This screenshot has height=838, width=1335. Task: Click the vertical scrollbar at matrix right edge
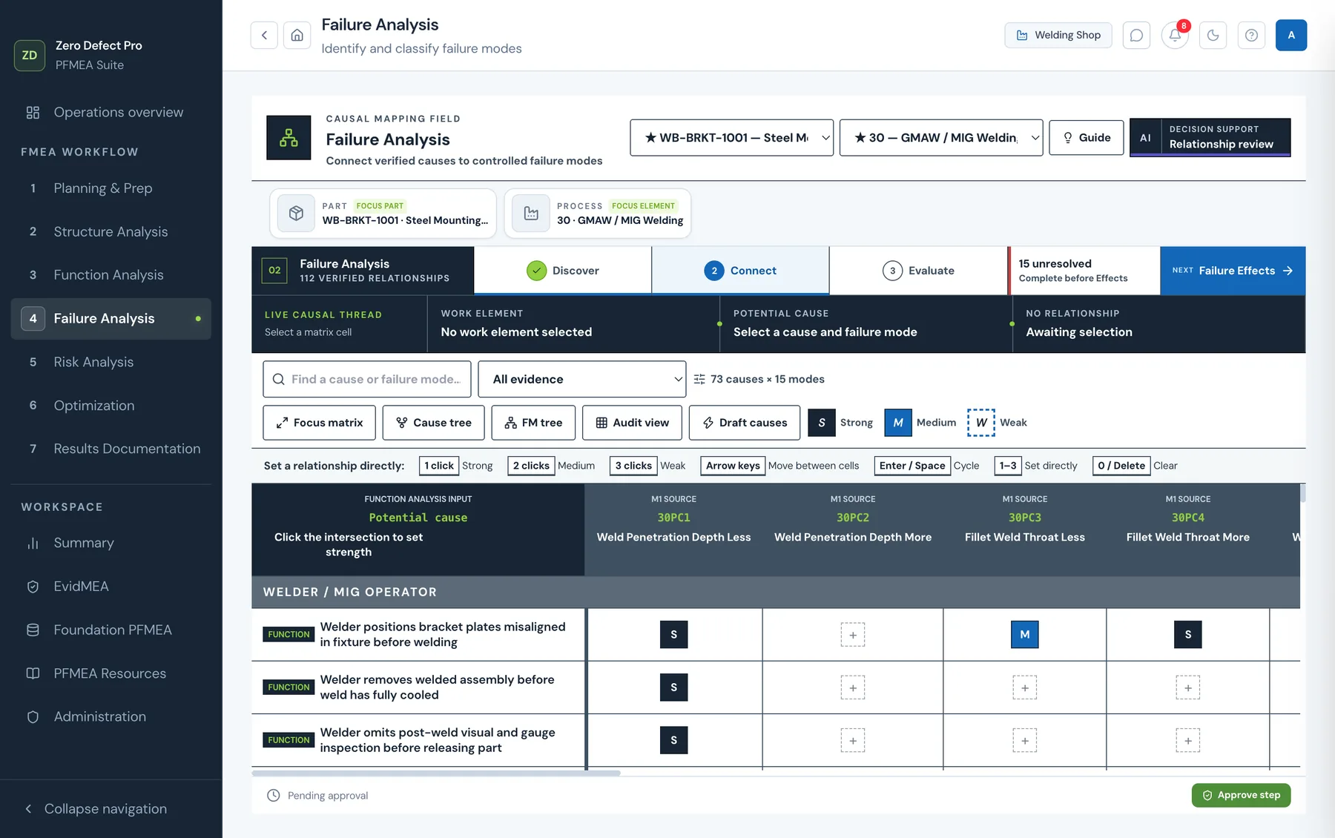pos(1302,492)
